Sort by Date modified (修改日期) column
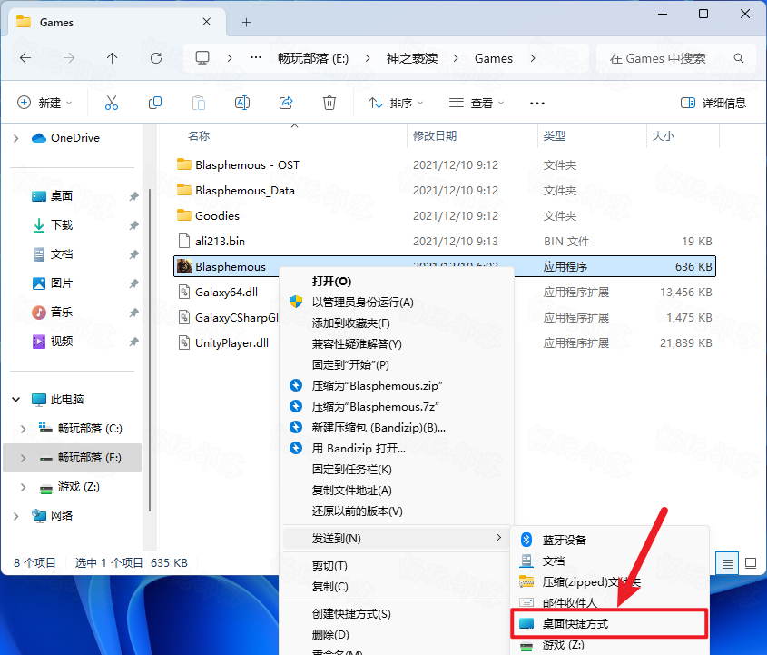 435,136
